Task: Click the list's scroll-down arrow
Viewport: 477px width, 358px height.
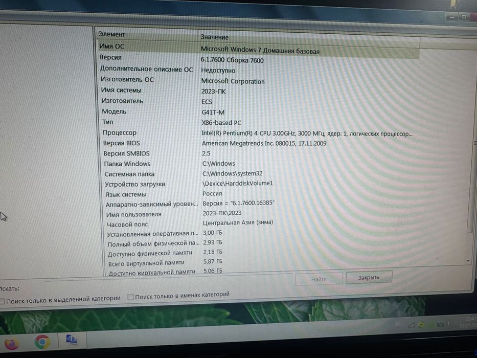Action: pyautogui.click(x=468, y=261)
